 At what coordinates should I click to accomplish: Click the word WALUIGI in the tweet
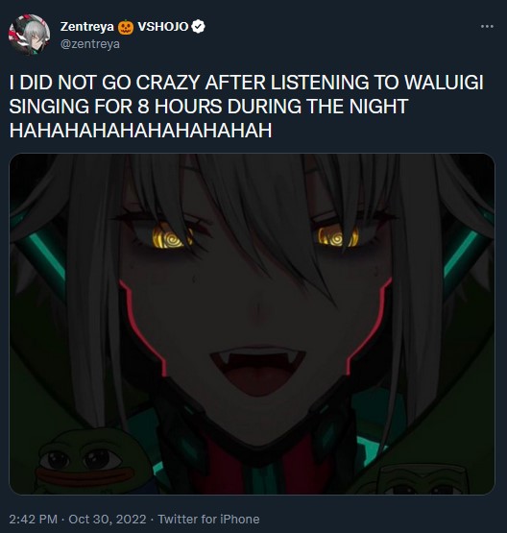tap(444, 83)
